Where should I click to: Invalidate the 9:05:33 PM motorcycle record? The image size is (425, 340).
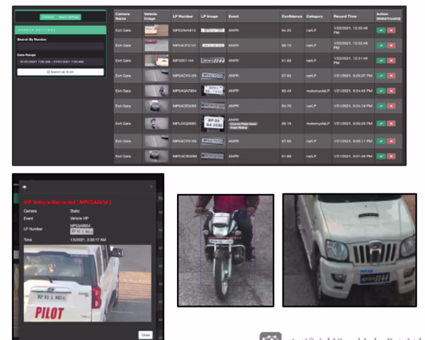tap(391, 123)
